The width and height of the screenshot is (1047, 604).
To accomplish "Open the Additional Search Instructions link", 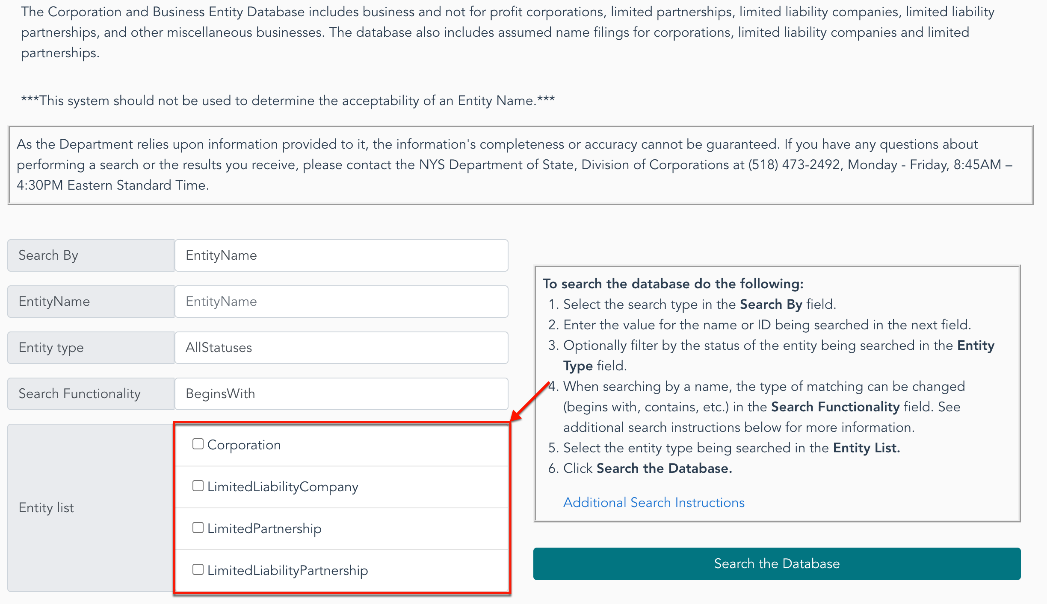I will pos(654,503).
